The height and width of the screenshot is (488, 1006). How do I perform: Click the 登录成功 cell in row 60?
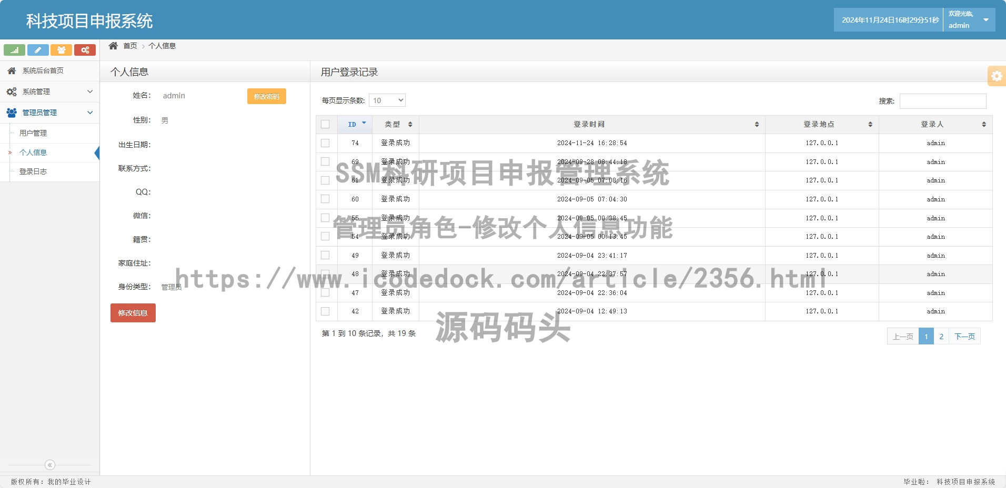[396, 199]
